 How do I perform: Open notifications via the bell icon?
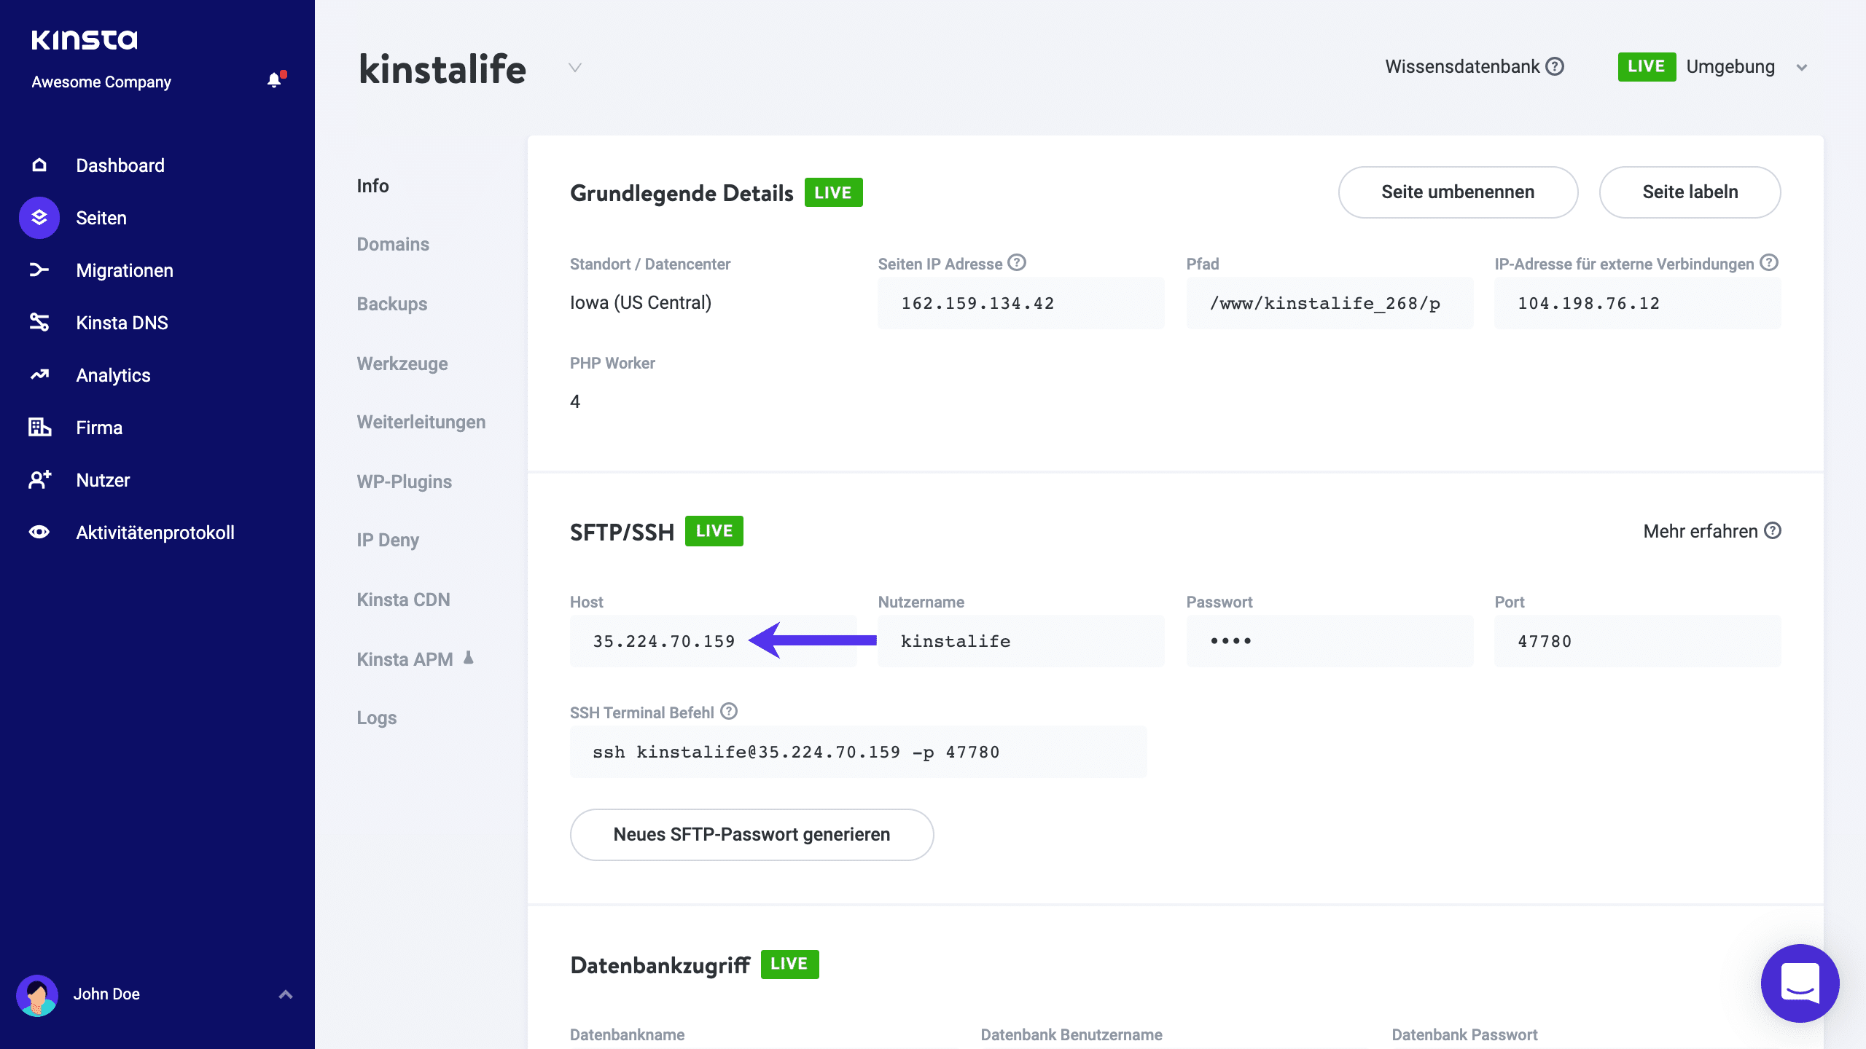275,79
